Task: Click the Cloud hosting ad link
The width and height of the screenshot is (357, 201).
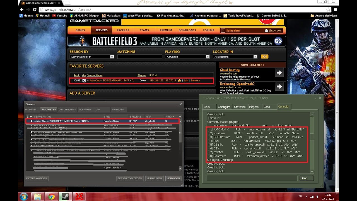Action: pyautogui.click(x=230, y=70)
